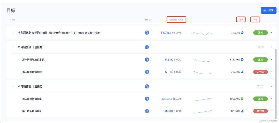
Task: Click the $3.75M current value link
Action: point(165,33)
